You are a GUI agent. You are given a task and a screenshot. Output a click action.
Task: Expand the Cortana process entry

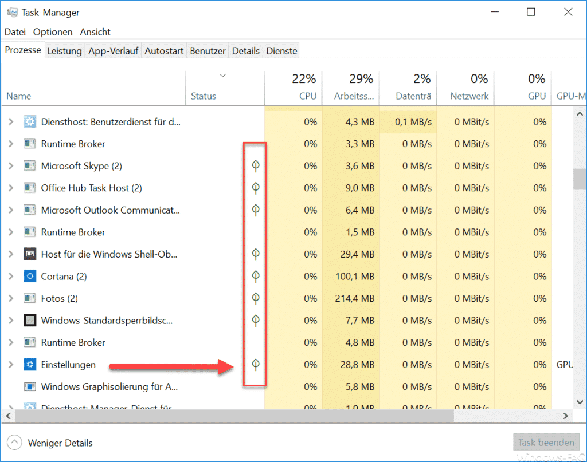tap(11, 276)
